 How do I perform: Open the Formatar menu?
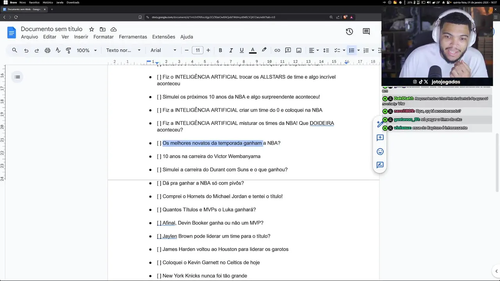pyautogui.click(x=104, y=37)
